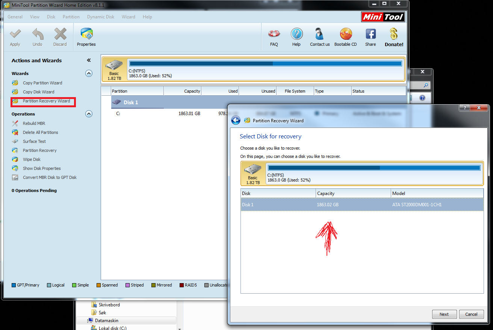Open the Properties toolbar icon
The image size is (493, 330).
pyautogui.click(x=86, y=34)
